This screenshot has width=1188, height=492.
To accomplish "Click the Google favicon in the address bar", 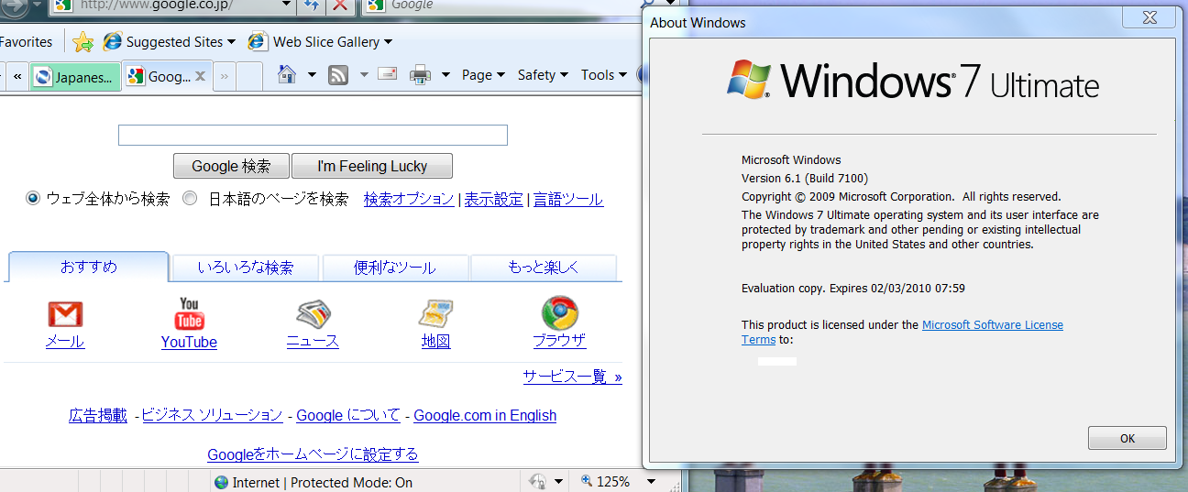I will 63,5.
